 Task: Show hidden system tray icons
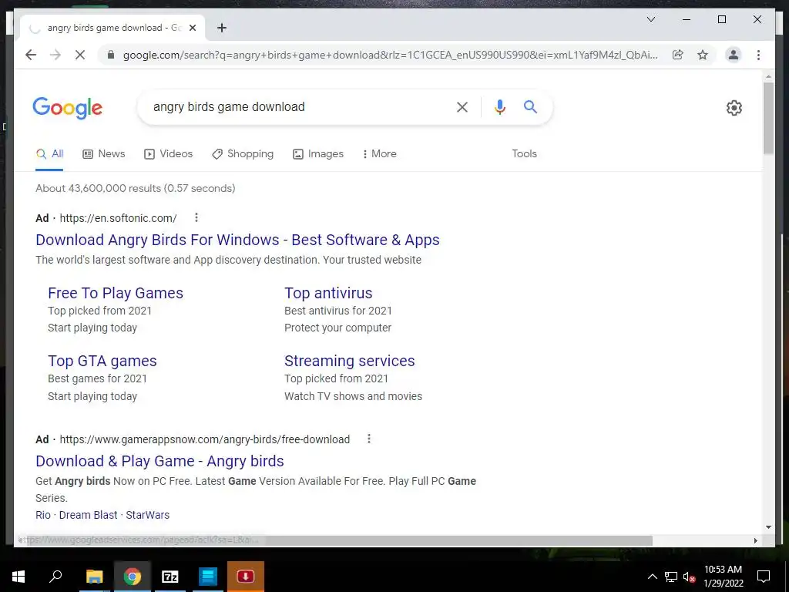pos(652,577)
